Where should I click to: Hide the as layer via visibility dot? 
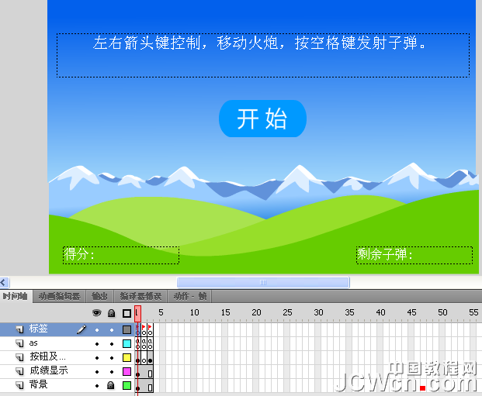click(x=97, y=344)
